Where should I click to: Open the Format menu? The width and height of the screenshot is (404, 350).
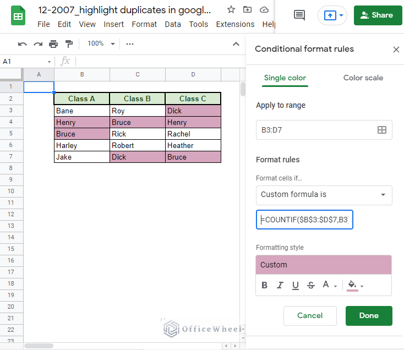click(x=144, y=24)
